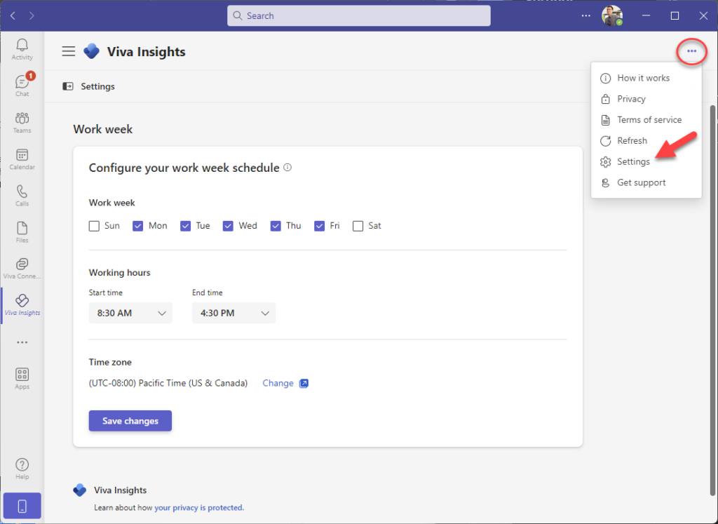Screen dimensions: 718x524
Task: Enable Sunday in the work week
Action: pyautogui.click(x=95, y=226)
